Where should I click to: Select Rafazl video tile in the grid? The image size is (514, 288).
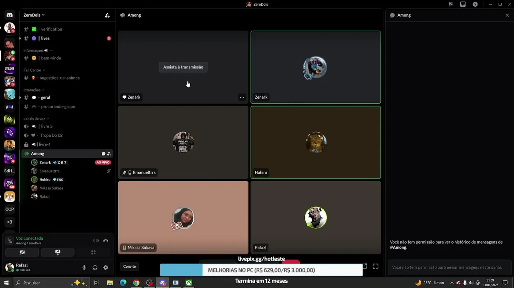(x=316, y=218)
